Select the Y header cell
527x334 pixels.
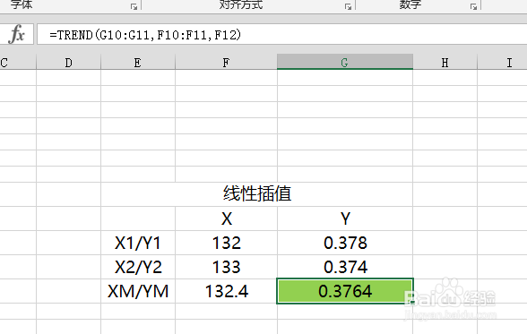coord(345,218)
